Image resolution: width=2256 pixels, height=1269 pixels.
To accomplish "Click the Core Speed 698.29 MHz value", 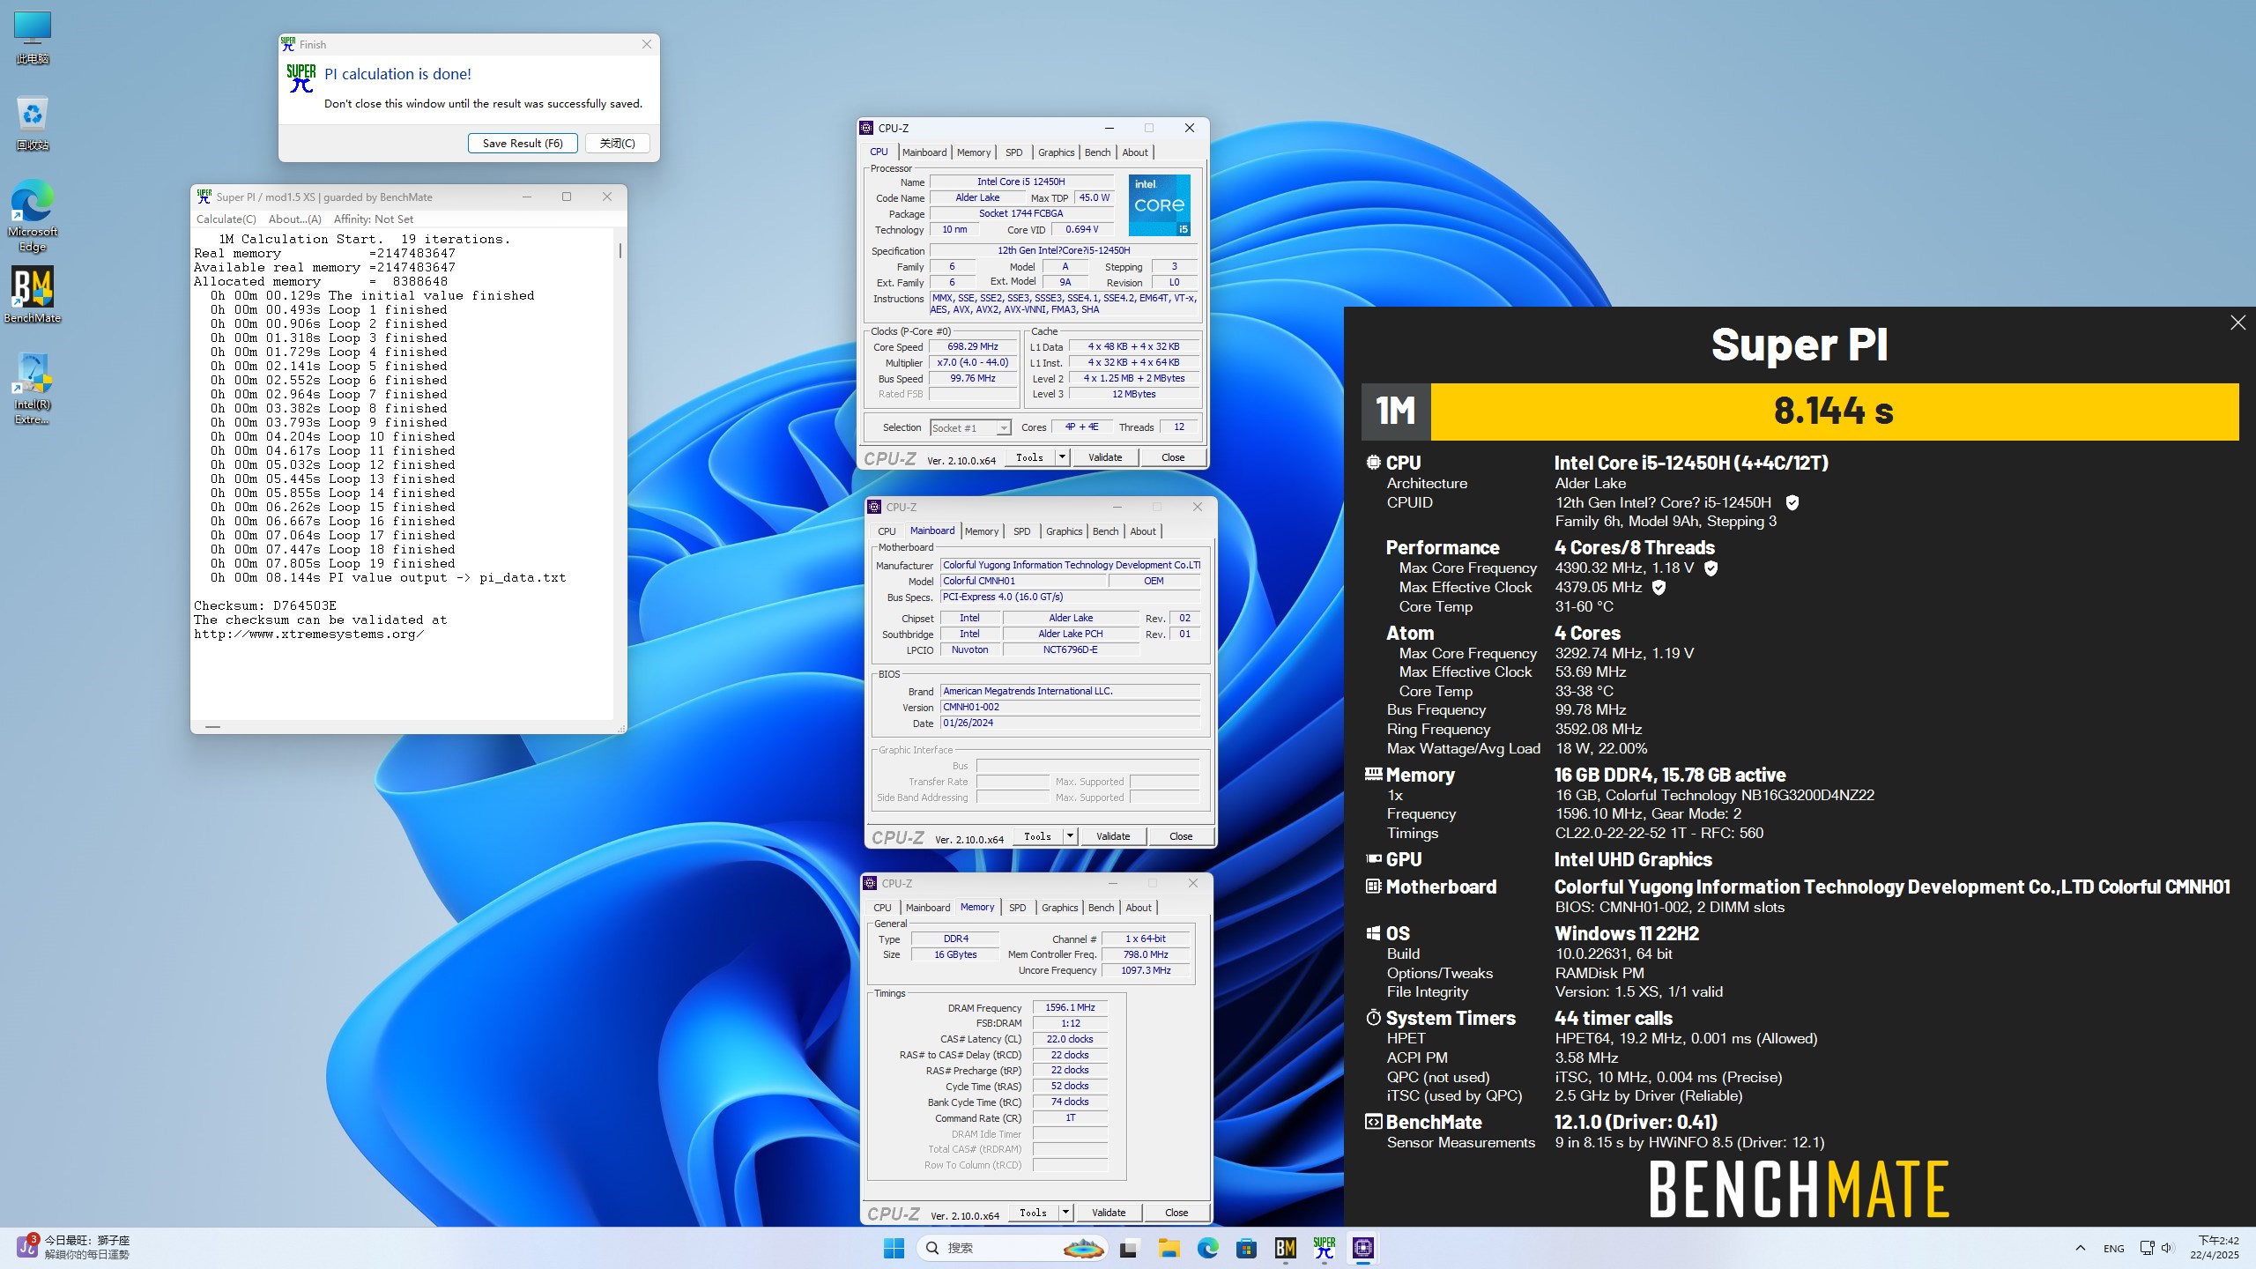I will point(973,347).
